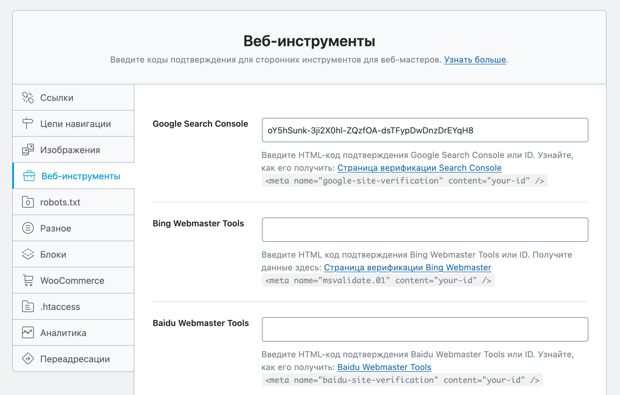Open the Изображения tab
The height and width of the screenshot is (395, 620).
[x=73, y=150]
